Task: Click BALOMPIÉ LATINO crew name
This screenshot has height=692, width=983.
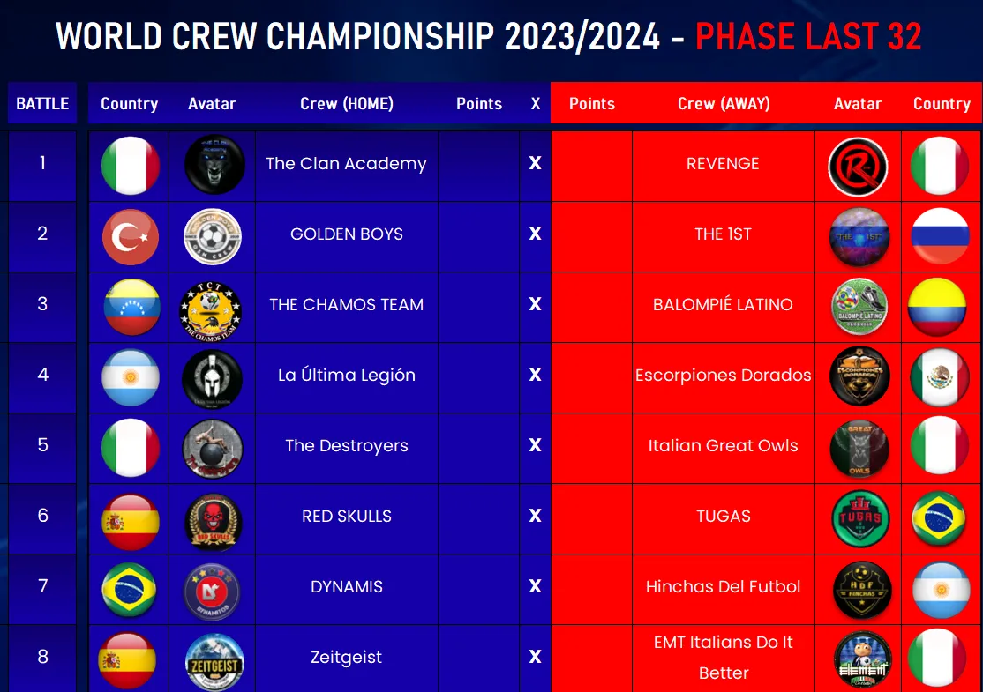Action: click(x=723, y=304)
